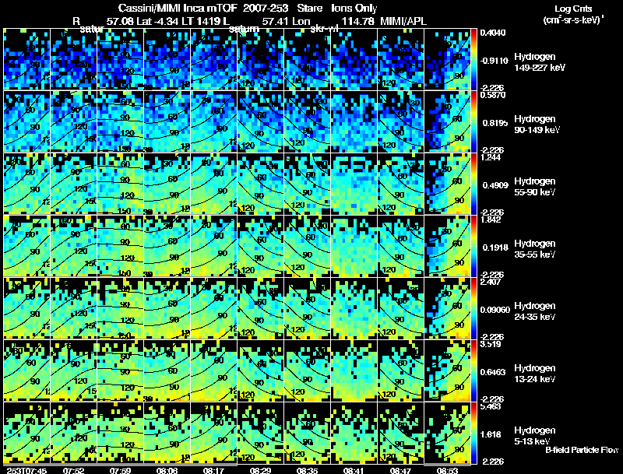Click the colorbar midpoint value '0.6463'

[493, 372]
